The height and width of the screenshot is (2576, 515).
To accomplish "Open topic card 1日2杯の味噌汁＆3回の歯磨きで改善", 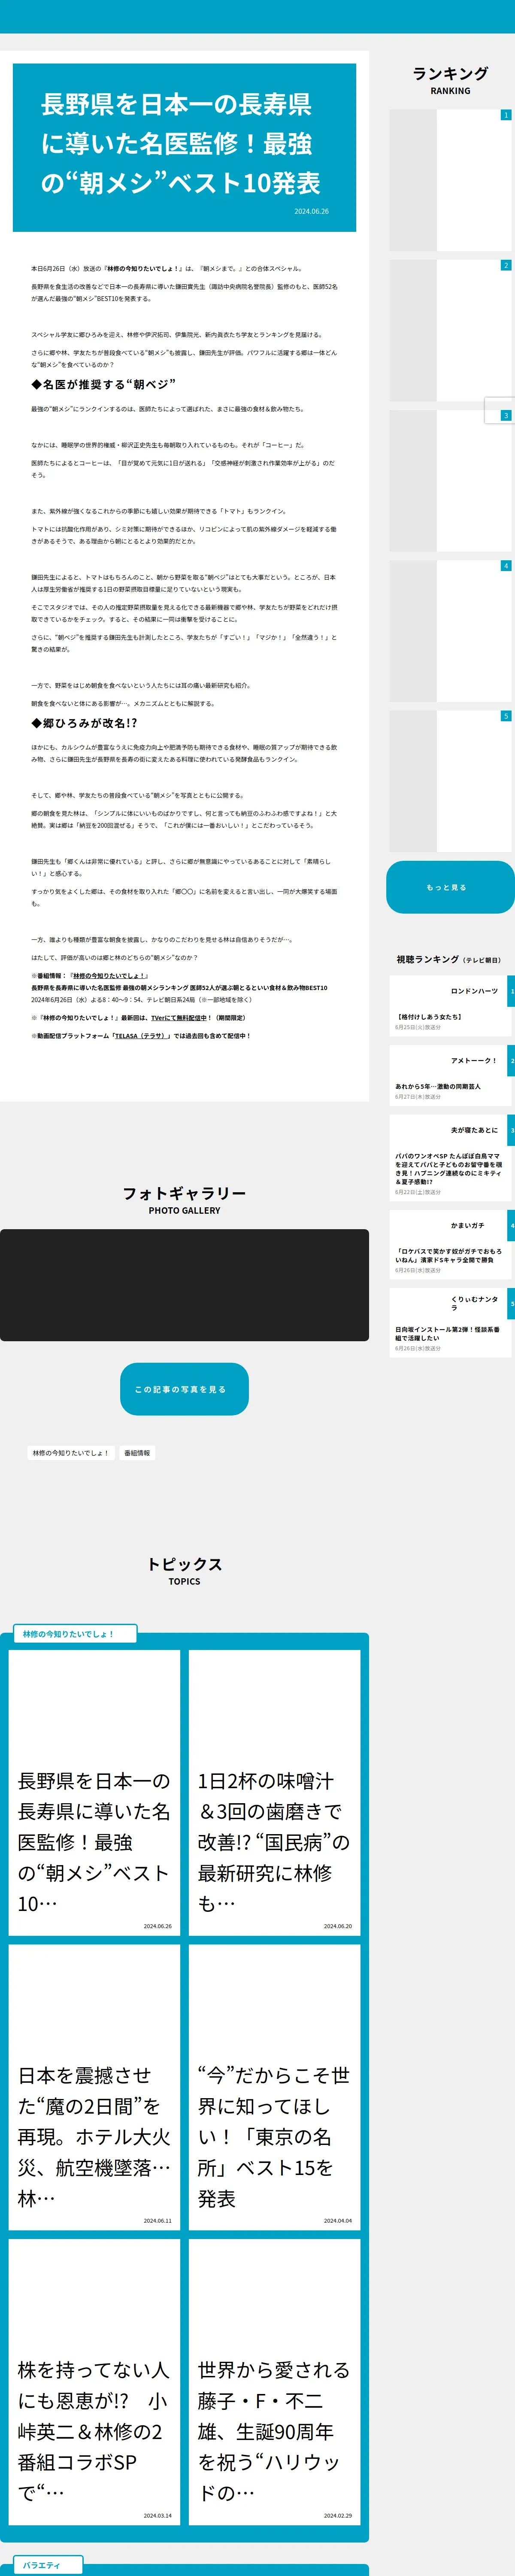I will 274,1792.
